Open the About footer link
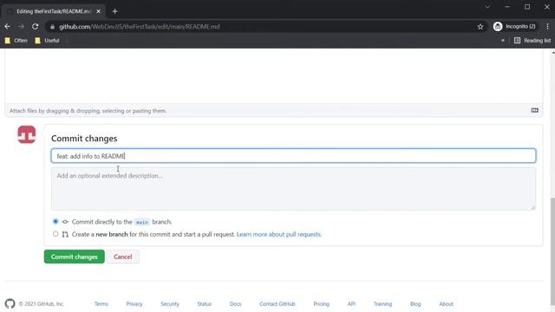The width and height of the screenshot is (555, 312). (x=447, y=304)
